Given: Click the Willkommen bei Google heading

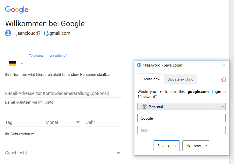Looking at the screenshot, I should click(45, 24).
